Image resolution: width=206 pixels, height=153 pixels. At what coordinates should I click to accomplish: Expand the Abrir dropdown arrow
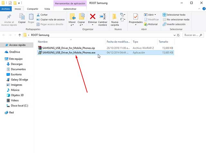[x=155, y=15]
